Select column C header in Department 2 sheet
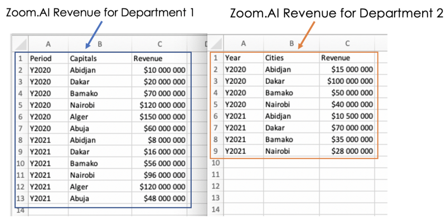446x220 pixels. tap(347, 43)
